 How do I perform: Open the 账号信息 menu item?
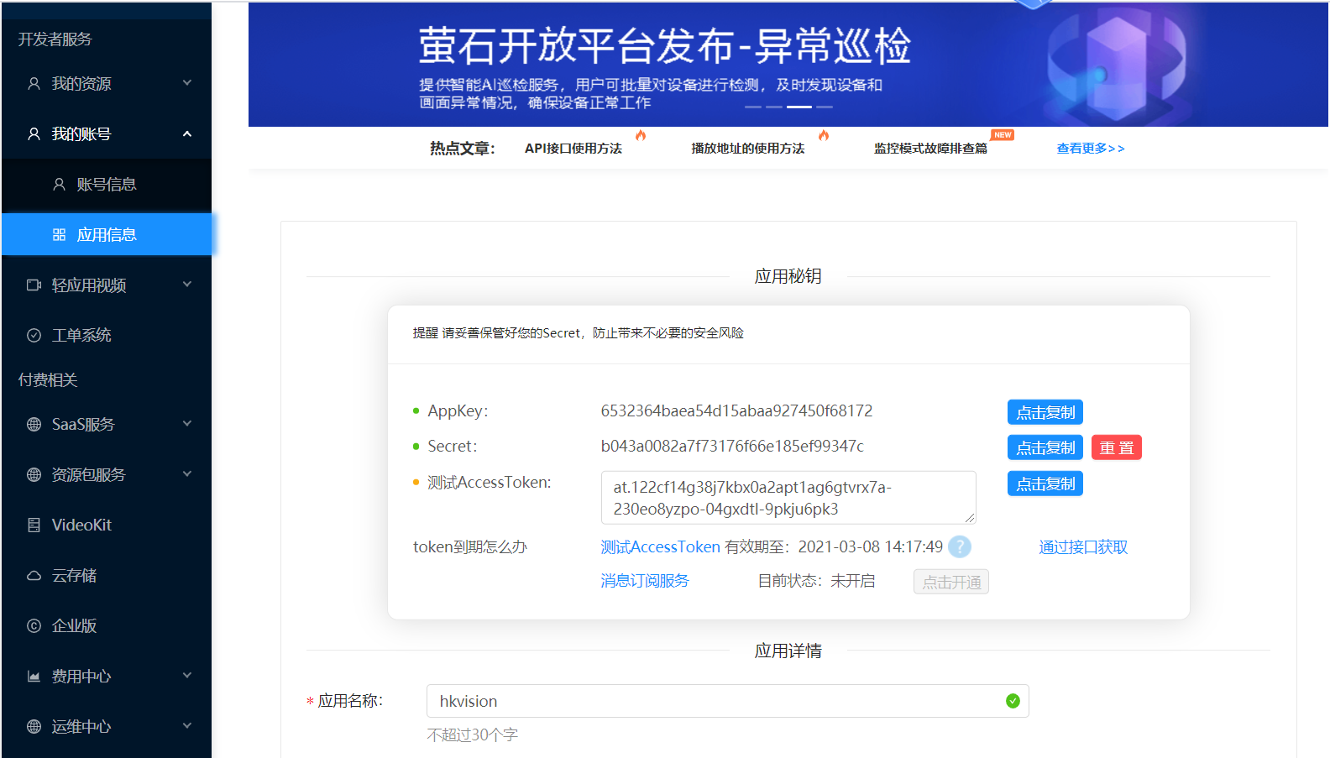(x=107, y=185)
